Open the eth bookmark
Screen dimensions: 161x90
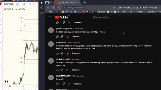(130, 12)
